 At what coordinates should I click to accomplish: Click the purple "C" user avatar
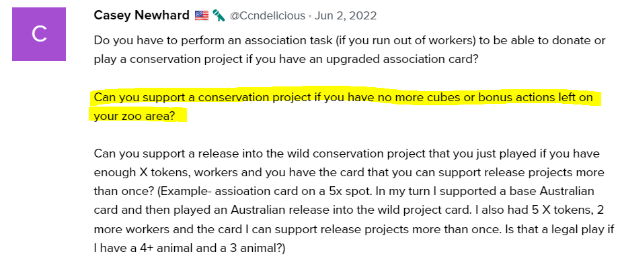(39, 34)
